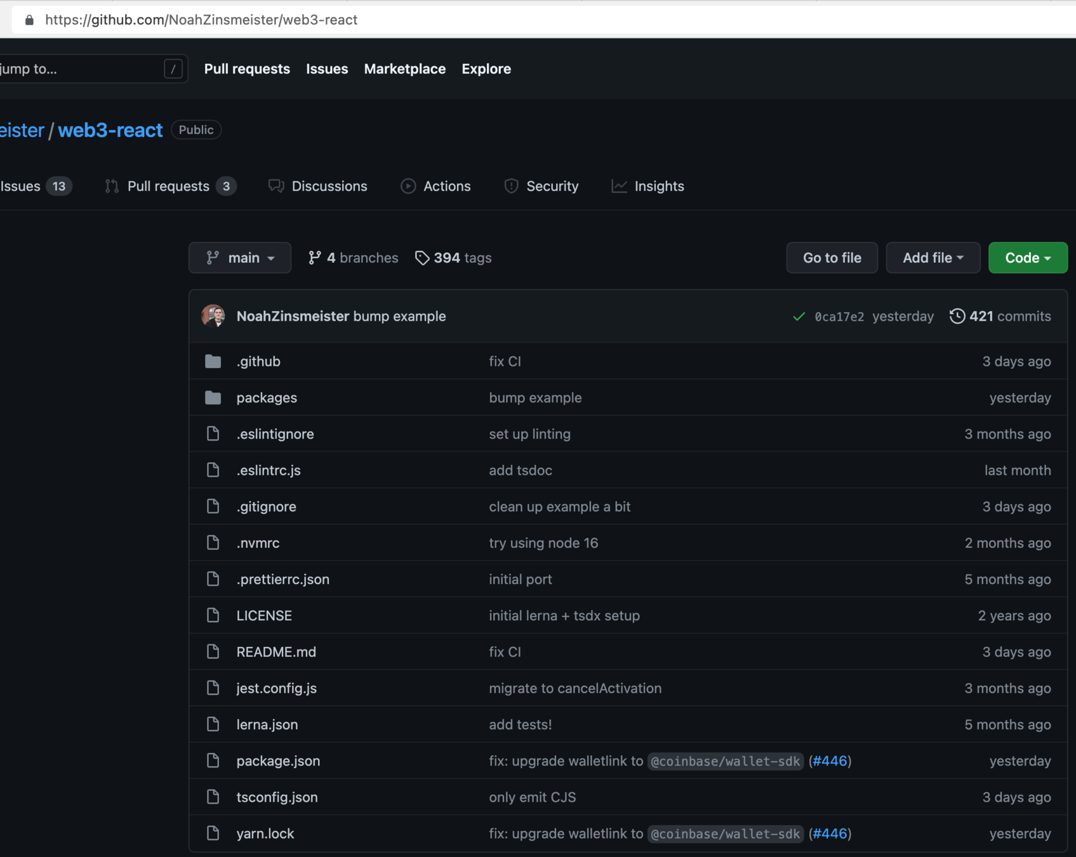The width and height of the screenshot is (1076, 857).
Task: Click #446 link in yarn.lock row
Action: 830,833
